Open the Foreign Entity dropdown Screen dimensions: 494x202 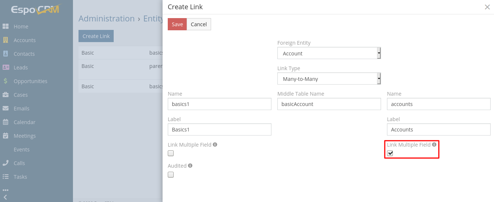[329, 54]
